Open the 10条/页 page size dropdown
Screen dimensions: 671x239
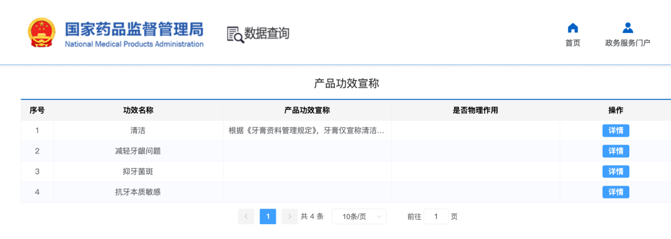tap(359, 217)
